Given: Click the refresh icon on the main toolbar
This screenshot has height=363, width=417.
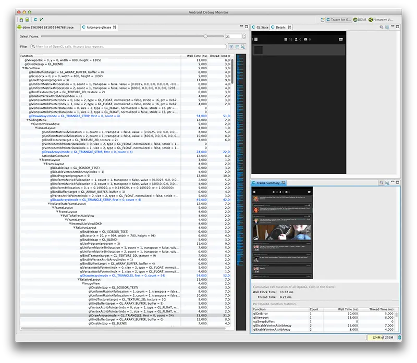Looking at the screenshot, I should [35, 19].
